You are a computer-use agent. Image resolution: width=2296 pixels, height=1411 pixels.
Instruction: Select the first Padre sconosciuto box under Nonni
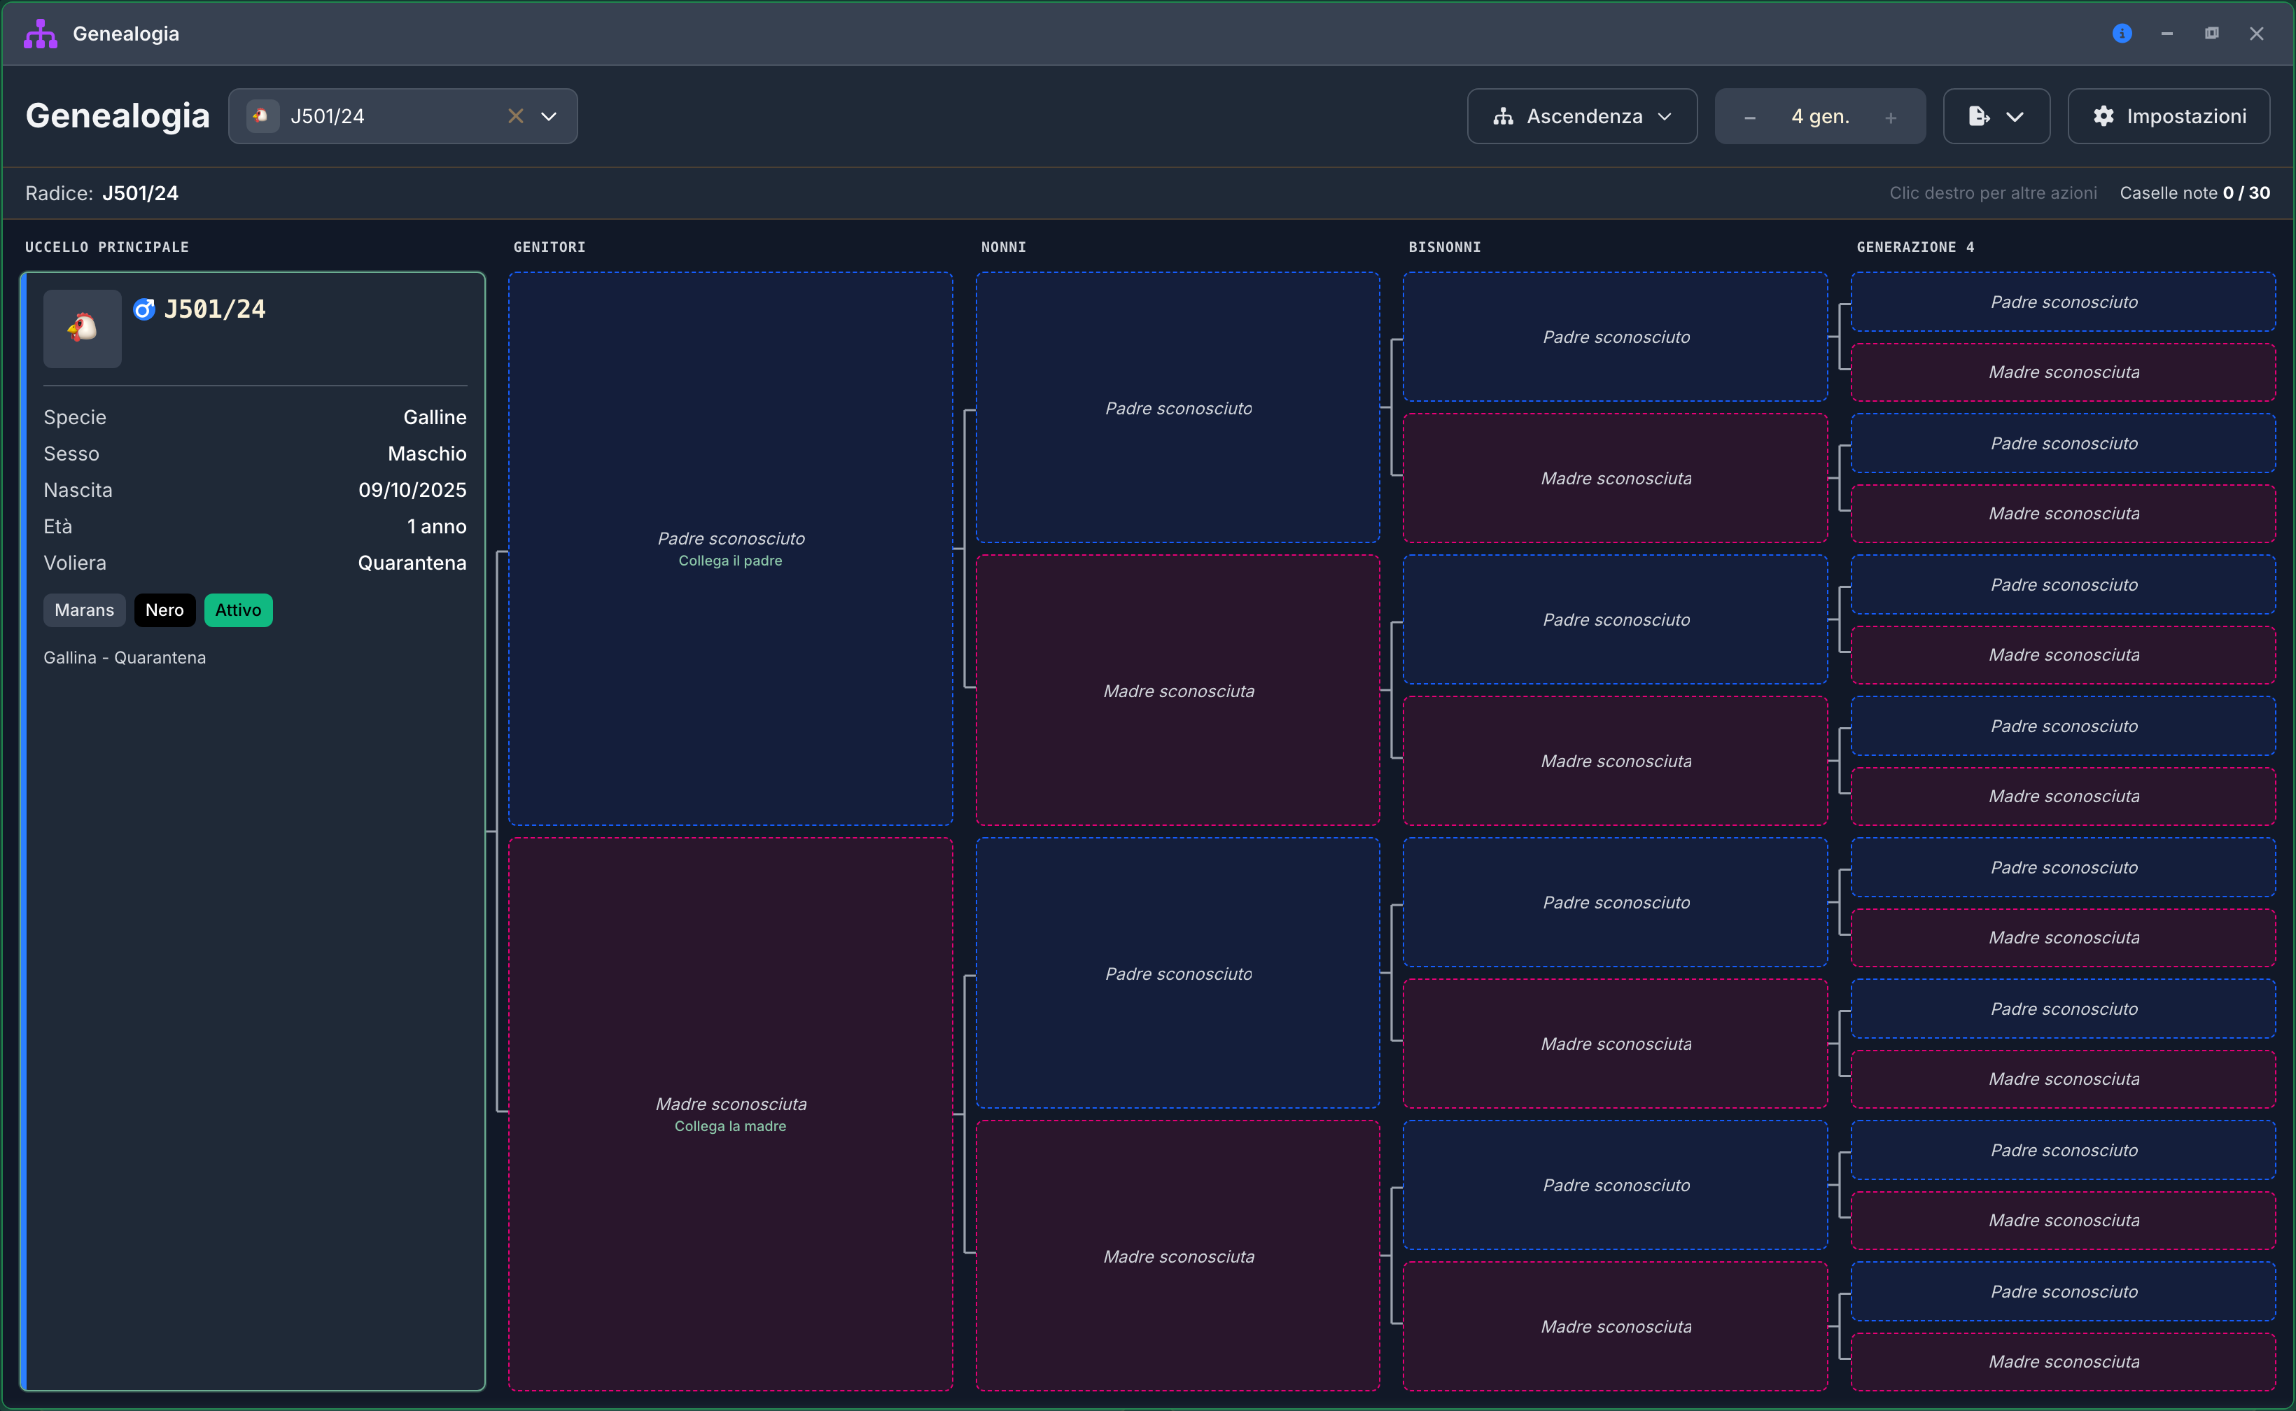click(x=1177, y=408)
